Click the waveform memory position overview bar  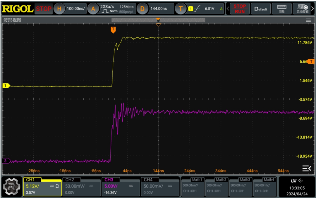click(158, 20)
